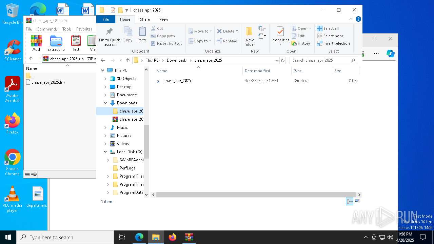
Task: Open WinRAR Favorites menu
Action: click(x=84, y=29)
